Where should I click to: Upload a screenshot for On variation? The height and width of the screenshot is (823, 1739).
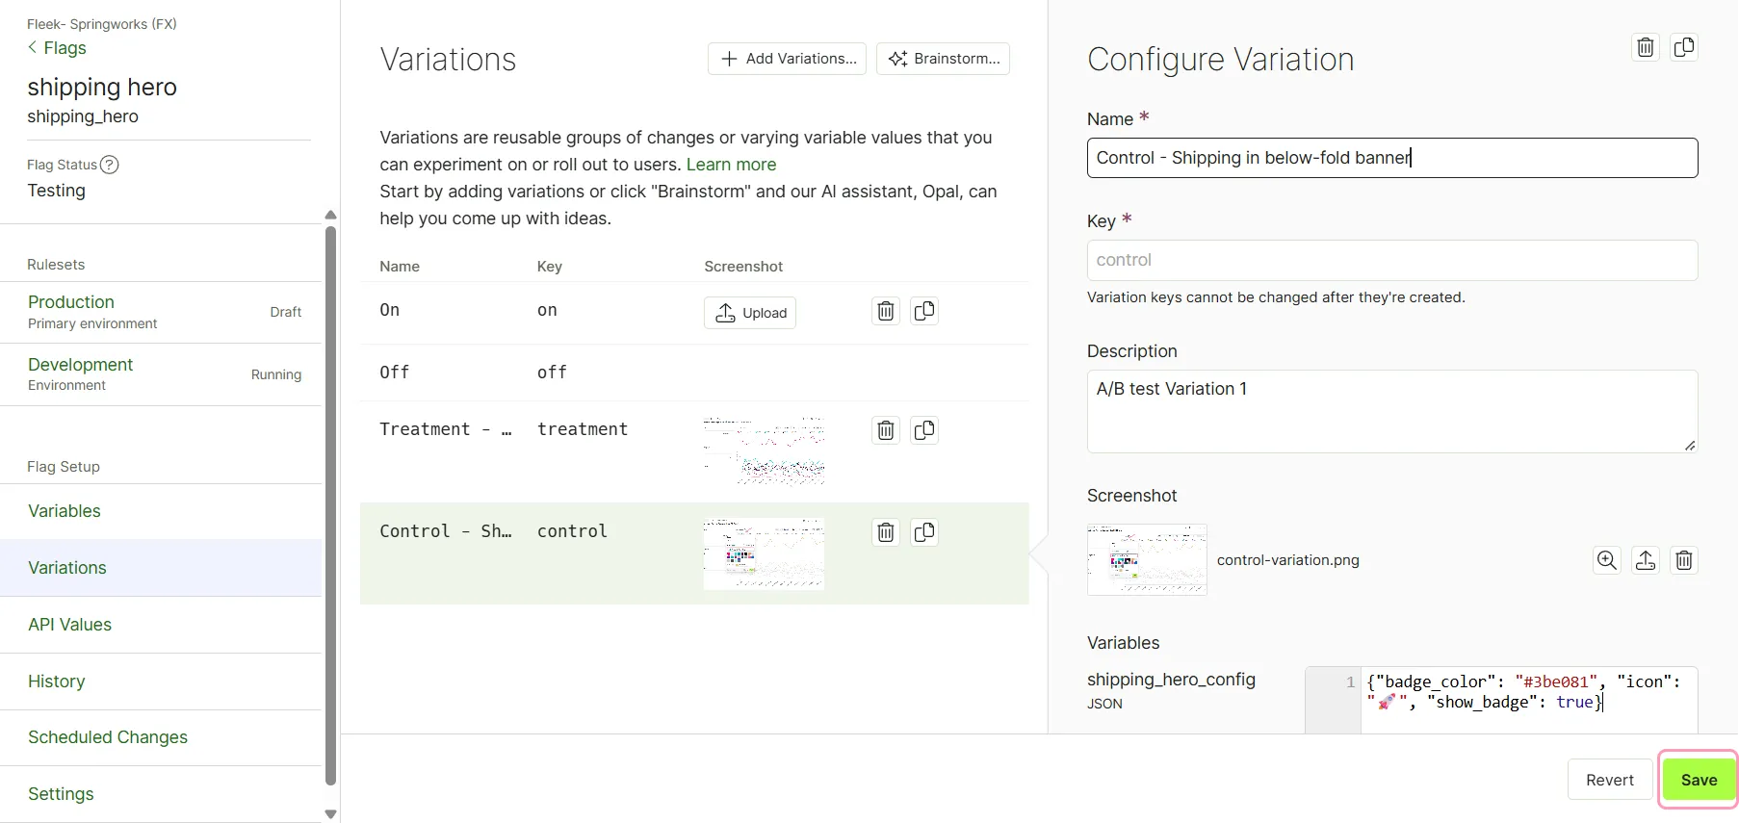coord(750,313)
